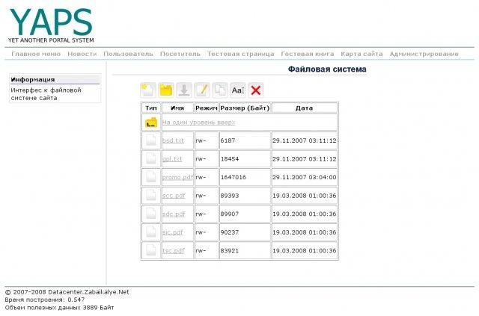Click the size value 18454
Image resolution: width=479 pixels, height=316 pixels.
230,159
